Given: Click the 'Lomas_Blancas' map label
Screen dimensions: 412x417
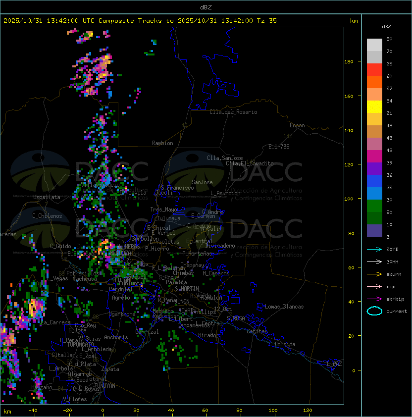Looking at the screenshot, I should click(x=284, y=307).
